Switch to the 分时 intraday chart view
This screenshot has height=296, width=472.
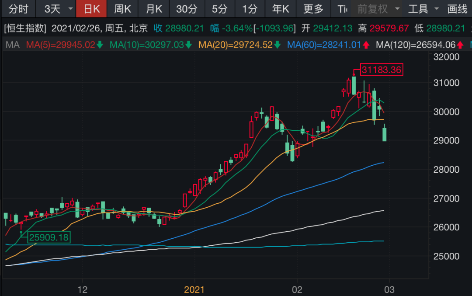18,8
